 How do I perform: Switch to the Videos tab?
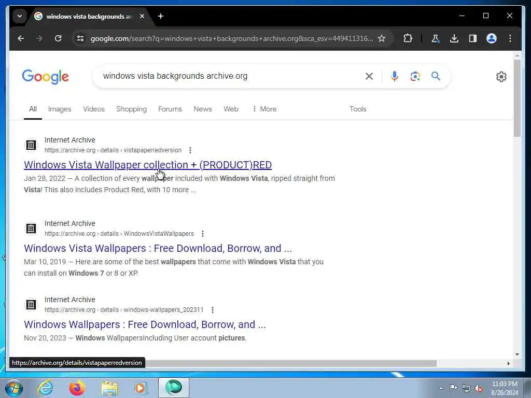pos(94,109)
